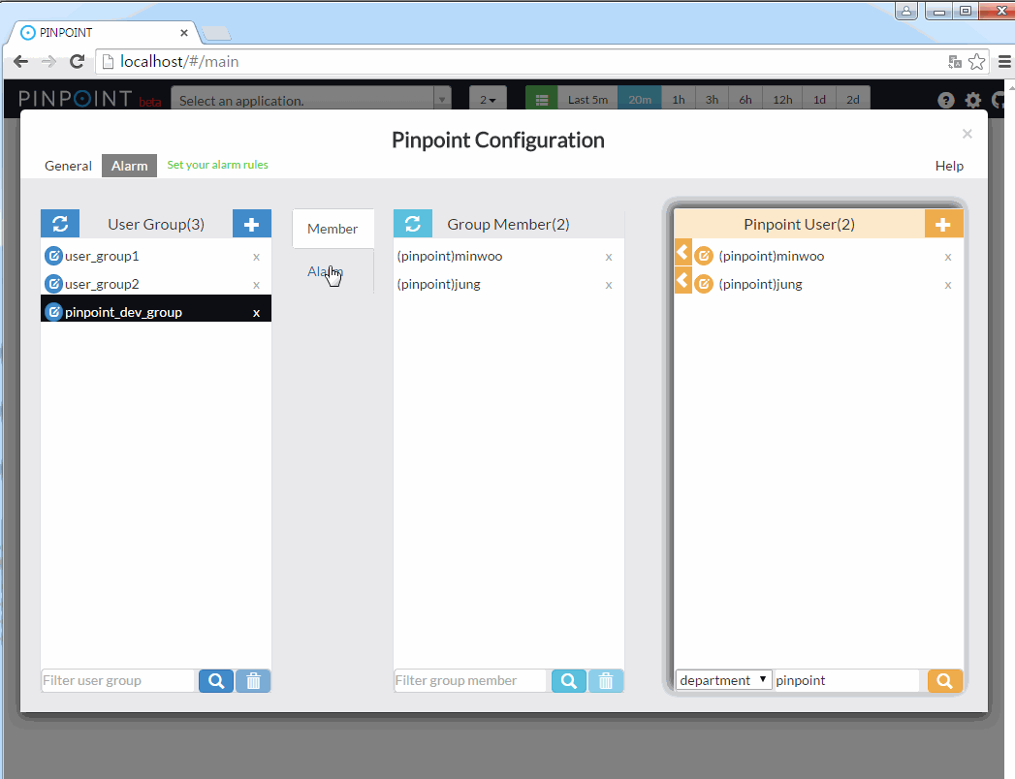Edit user_group1 via pencil icon
Viewport: 1015px width, 779px height.
point(54,257)
